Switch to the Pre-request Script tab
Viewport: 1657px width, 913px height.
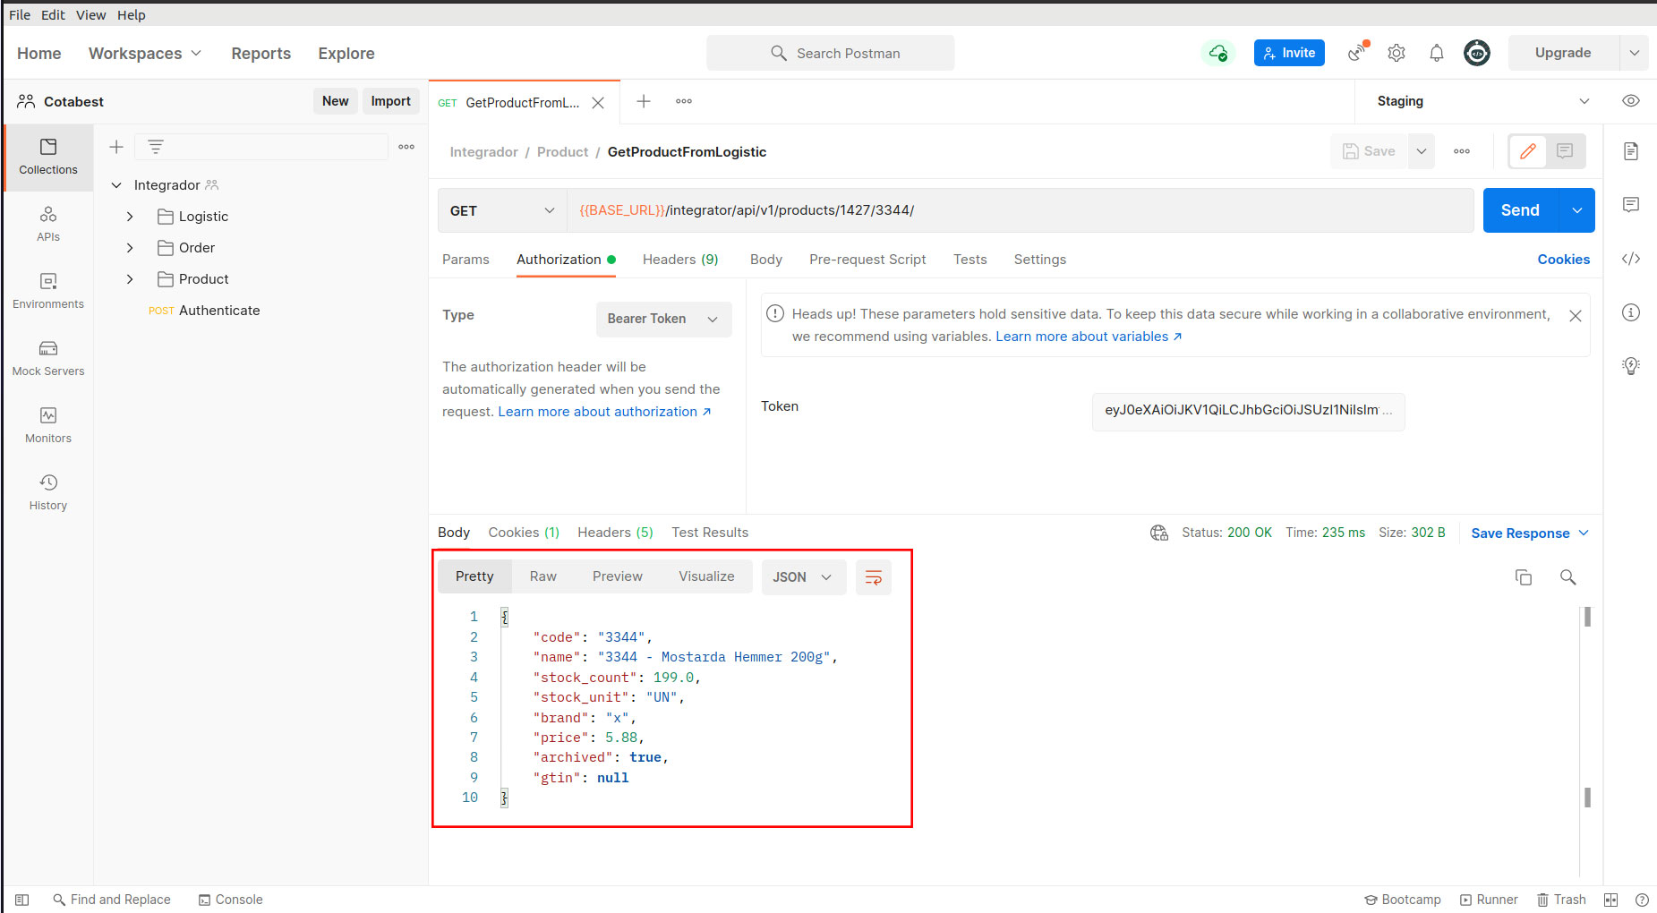pos(867,260)
